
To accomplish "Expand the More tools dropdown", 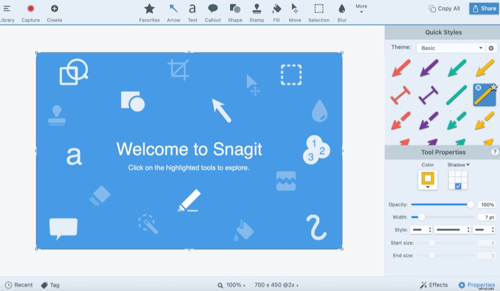I will point(361,8).
